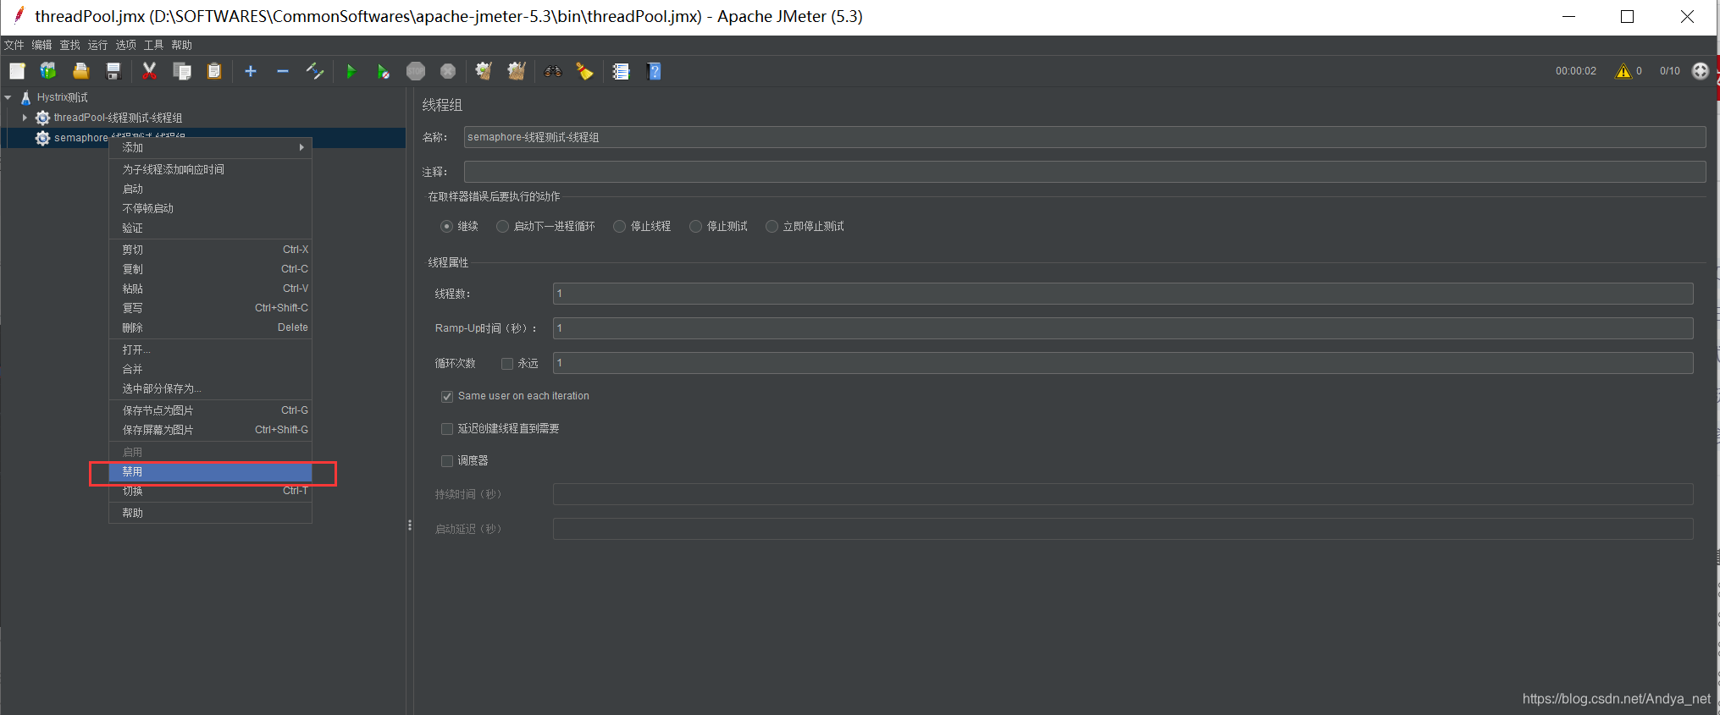Clear all results with double broom icon
Viewport: 1720px width, 715px height.
click(517, 71)
